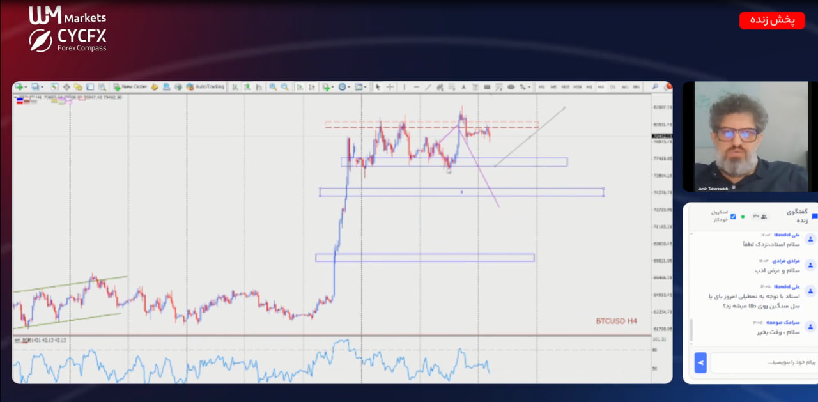Open the Navigator folder-star icon
This screenshot has height=402, width=818.
[x=78, y=87]
